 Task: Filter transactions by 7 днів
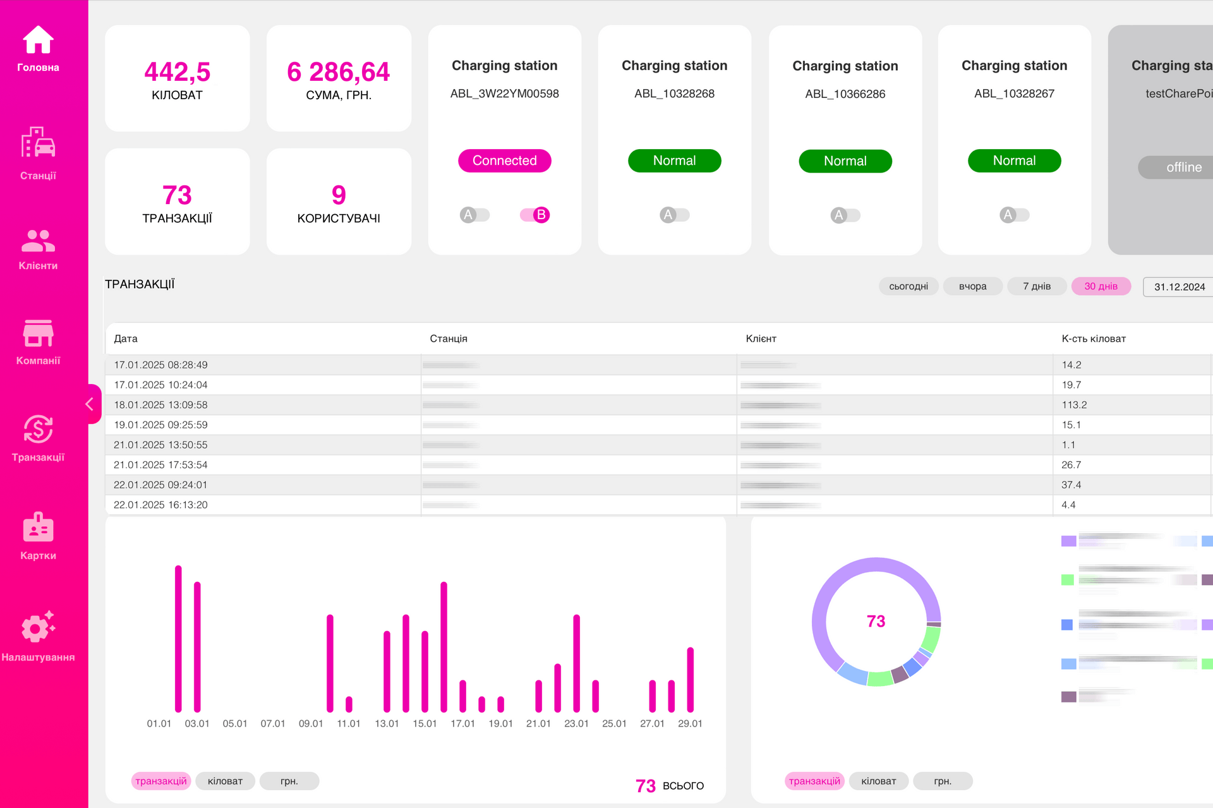click(x=1037, y=286)
